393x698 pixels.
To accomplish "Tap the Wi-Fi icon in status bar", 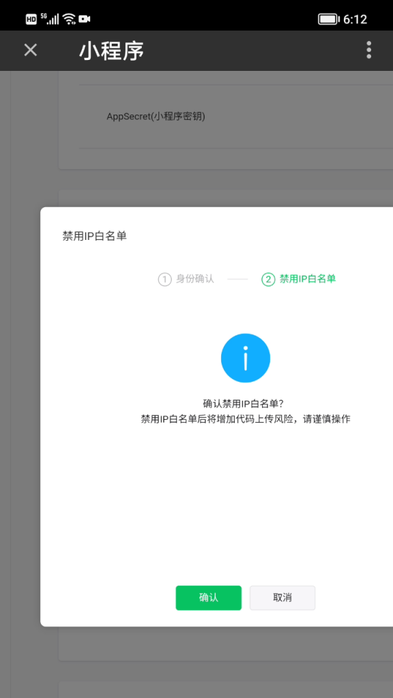I will pyautogui.click(x=69, y=18).
